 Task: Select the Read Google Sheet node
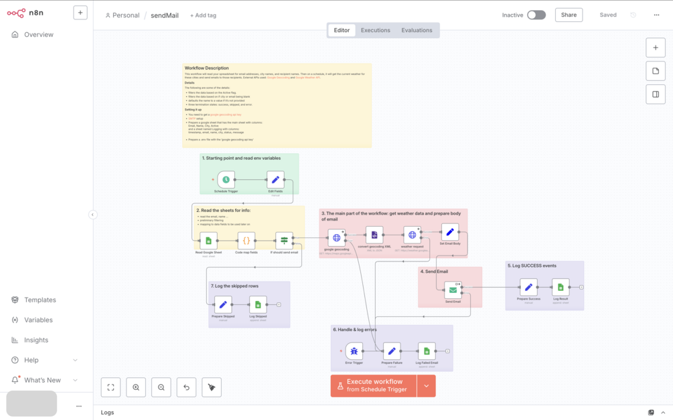coord(208,241)
